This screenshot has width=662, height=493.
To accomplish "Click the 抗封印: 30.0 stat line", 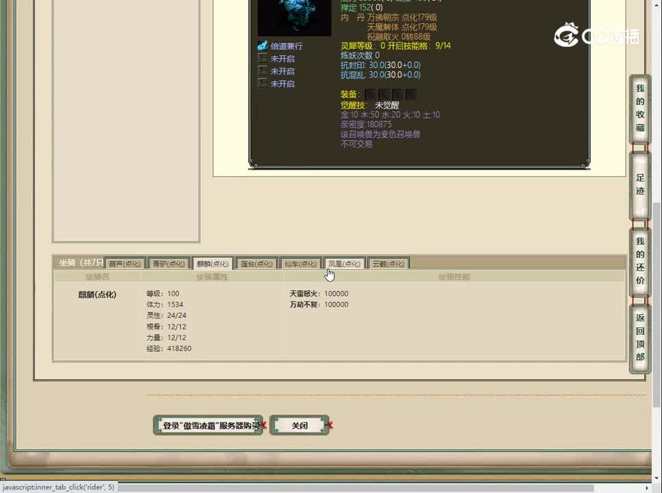I will point(380,65).
